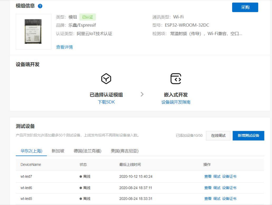Click the 嵌入式开发 device icon

point(176,78)
